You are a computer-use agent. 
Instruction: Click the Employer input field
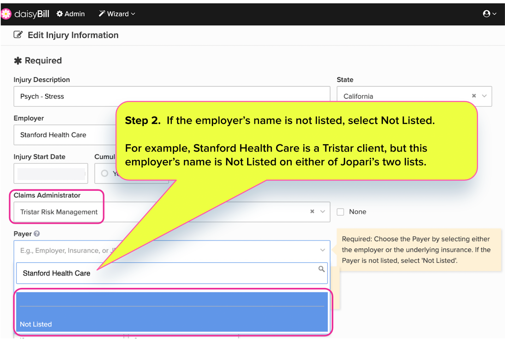click(x=65, y=135)
